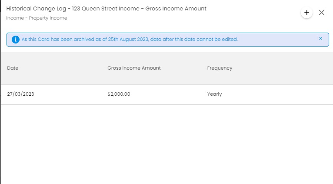Add a new change log entry
Screen dimensions: 333x184
[x=306, y=13]
